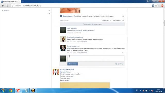The image size is (165, 93).
Task: Click the 'Наверх' back-to-top link
Action: pos(6,11)
